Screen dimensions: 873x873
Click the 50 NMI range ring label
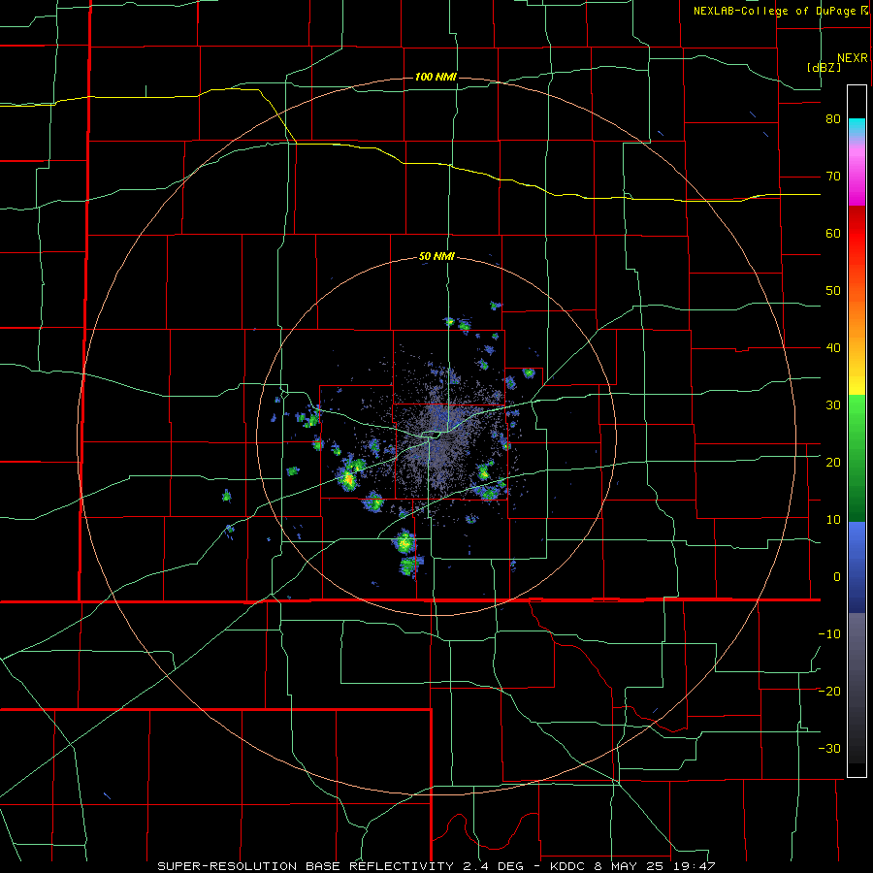[437, 257]
